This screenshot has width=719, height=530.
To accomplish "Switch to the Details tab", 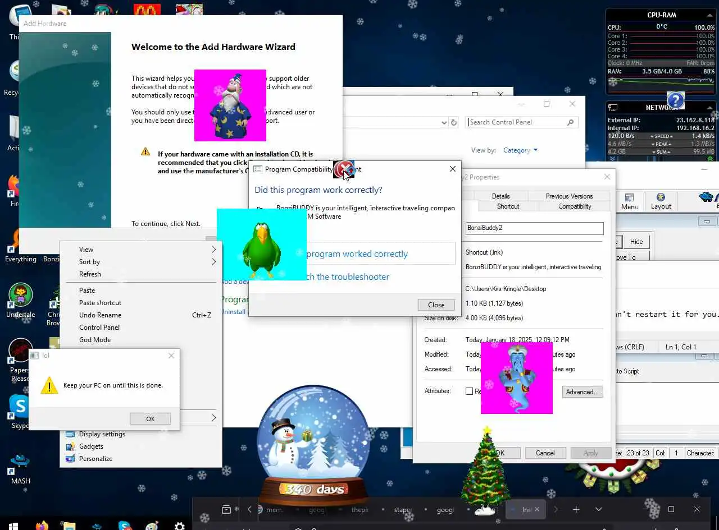I will click(x=500, y=196).
